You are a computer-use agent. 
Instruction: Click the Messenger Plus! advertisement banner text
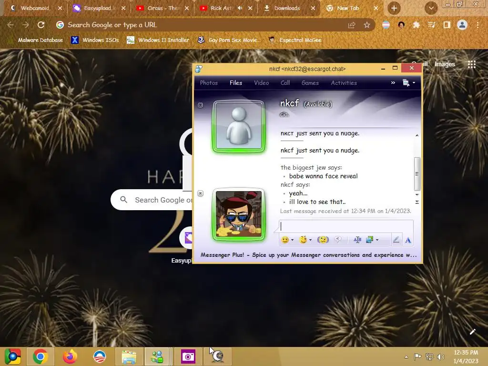click(308, 255)
